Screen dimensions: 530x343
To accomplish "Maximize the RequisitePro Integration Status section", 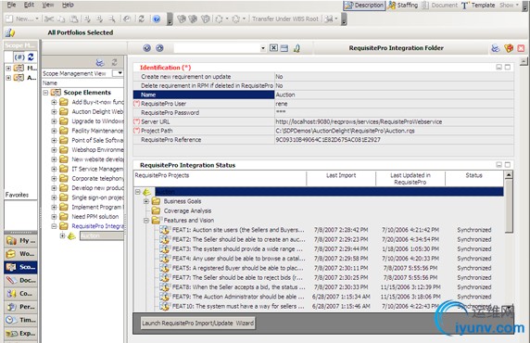I will (x=508, y=164).
